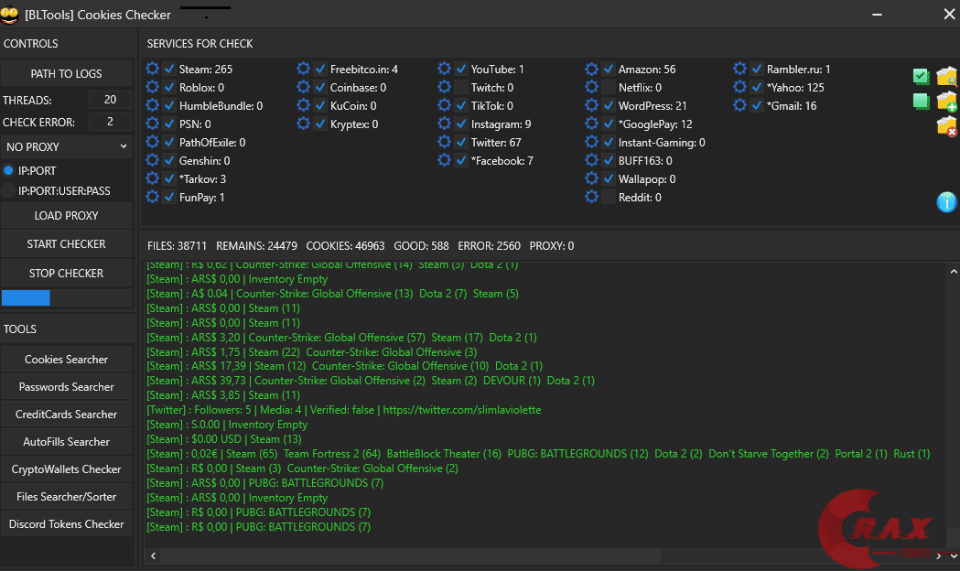Open the AutoFills Searcher tool
Image resolution: width=960 pixels, height=571 pixels.
click(x=66, y=442)
